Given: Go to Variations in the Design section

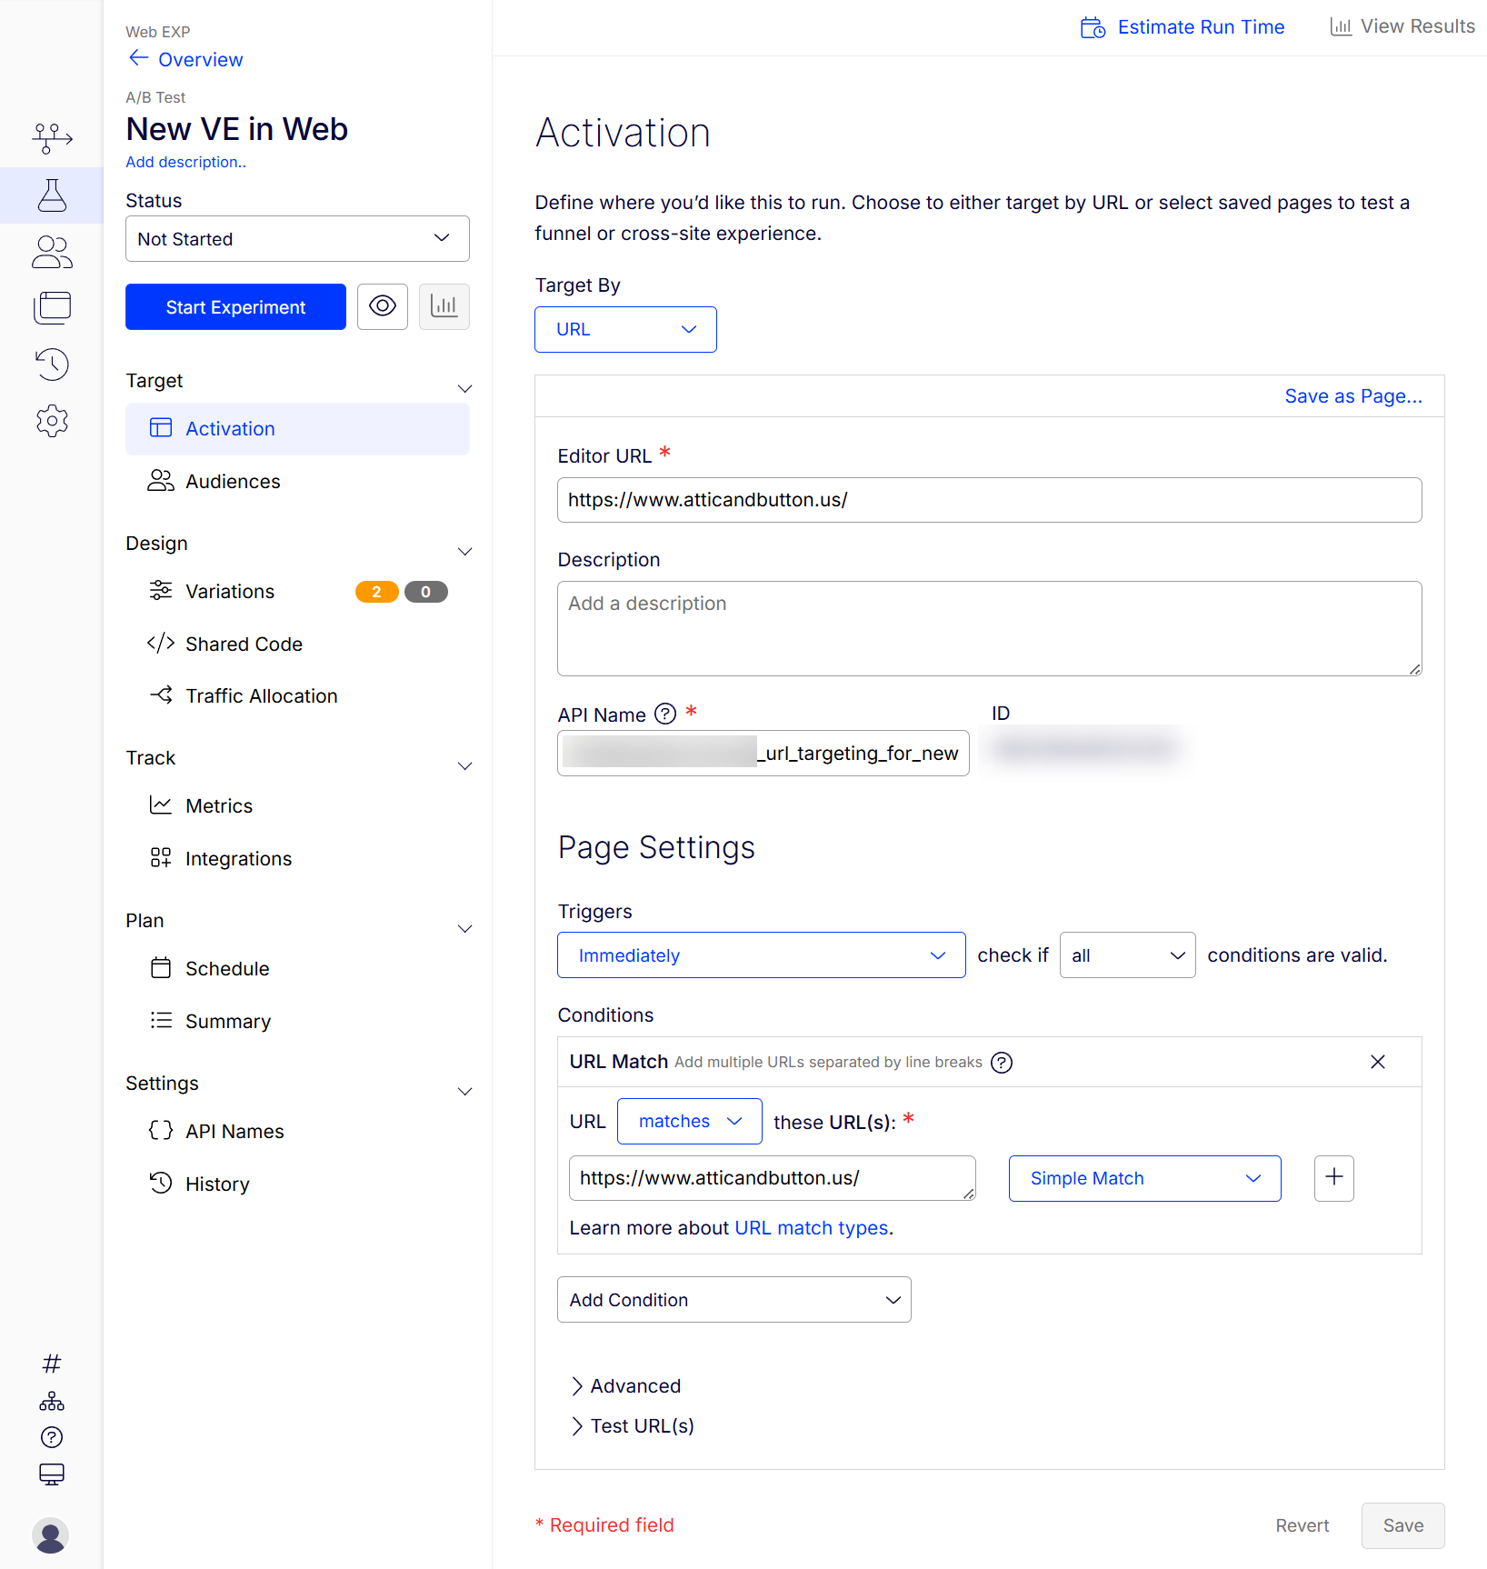Looking at the screenshot, I should click(x=230, y=592).
